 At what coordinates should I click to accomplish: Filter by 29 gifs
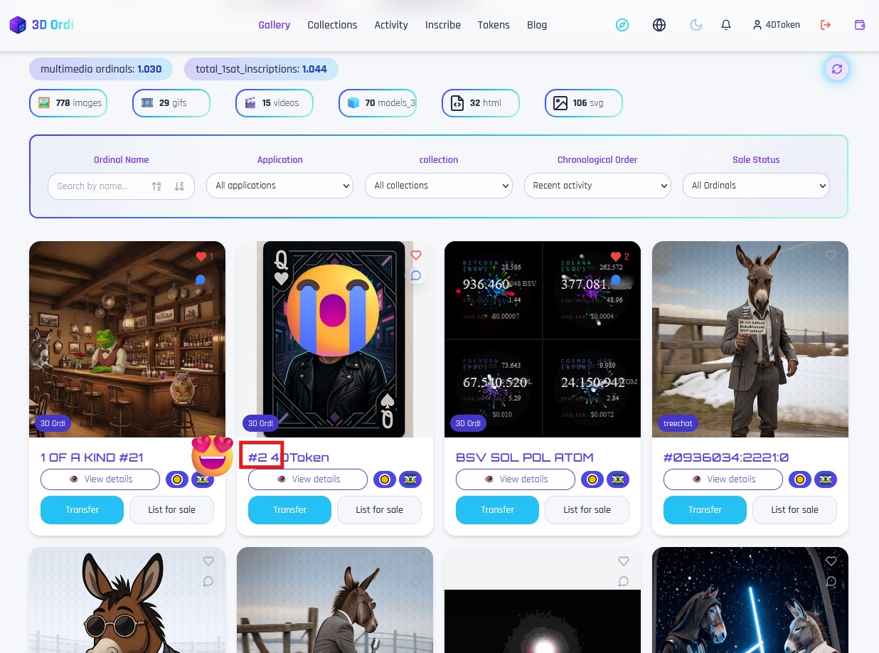click(171, 103)
